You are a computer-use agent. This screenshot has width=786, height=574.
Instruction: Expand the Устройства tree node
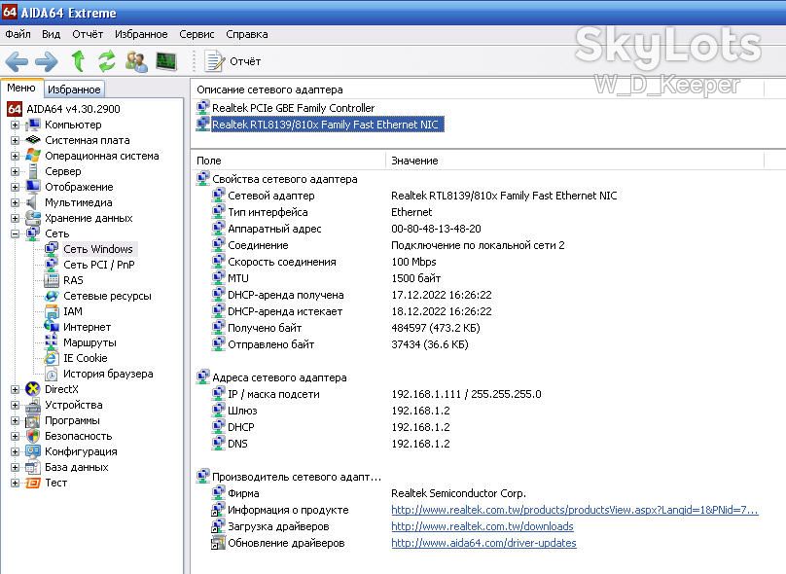click(x=15, y=405)
